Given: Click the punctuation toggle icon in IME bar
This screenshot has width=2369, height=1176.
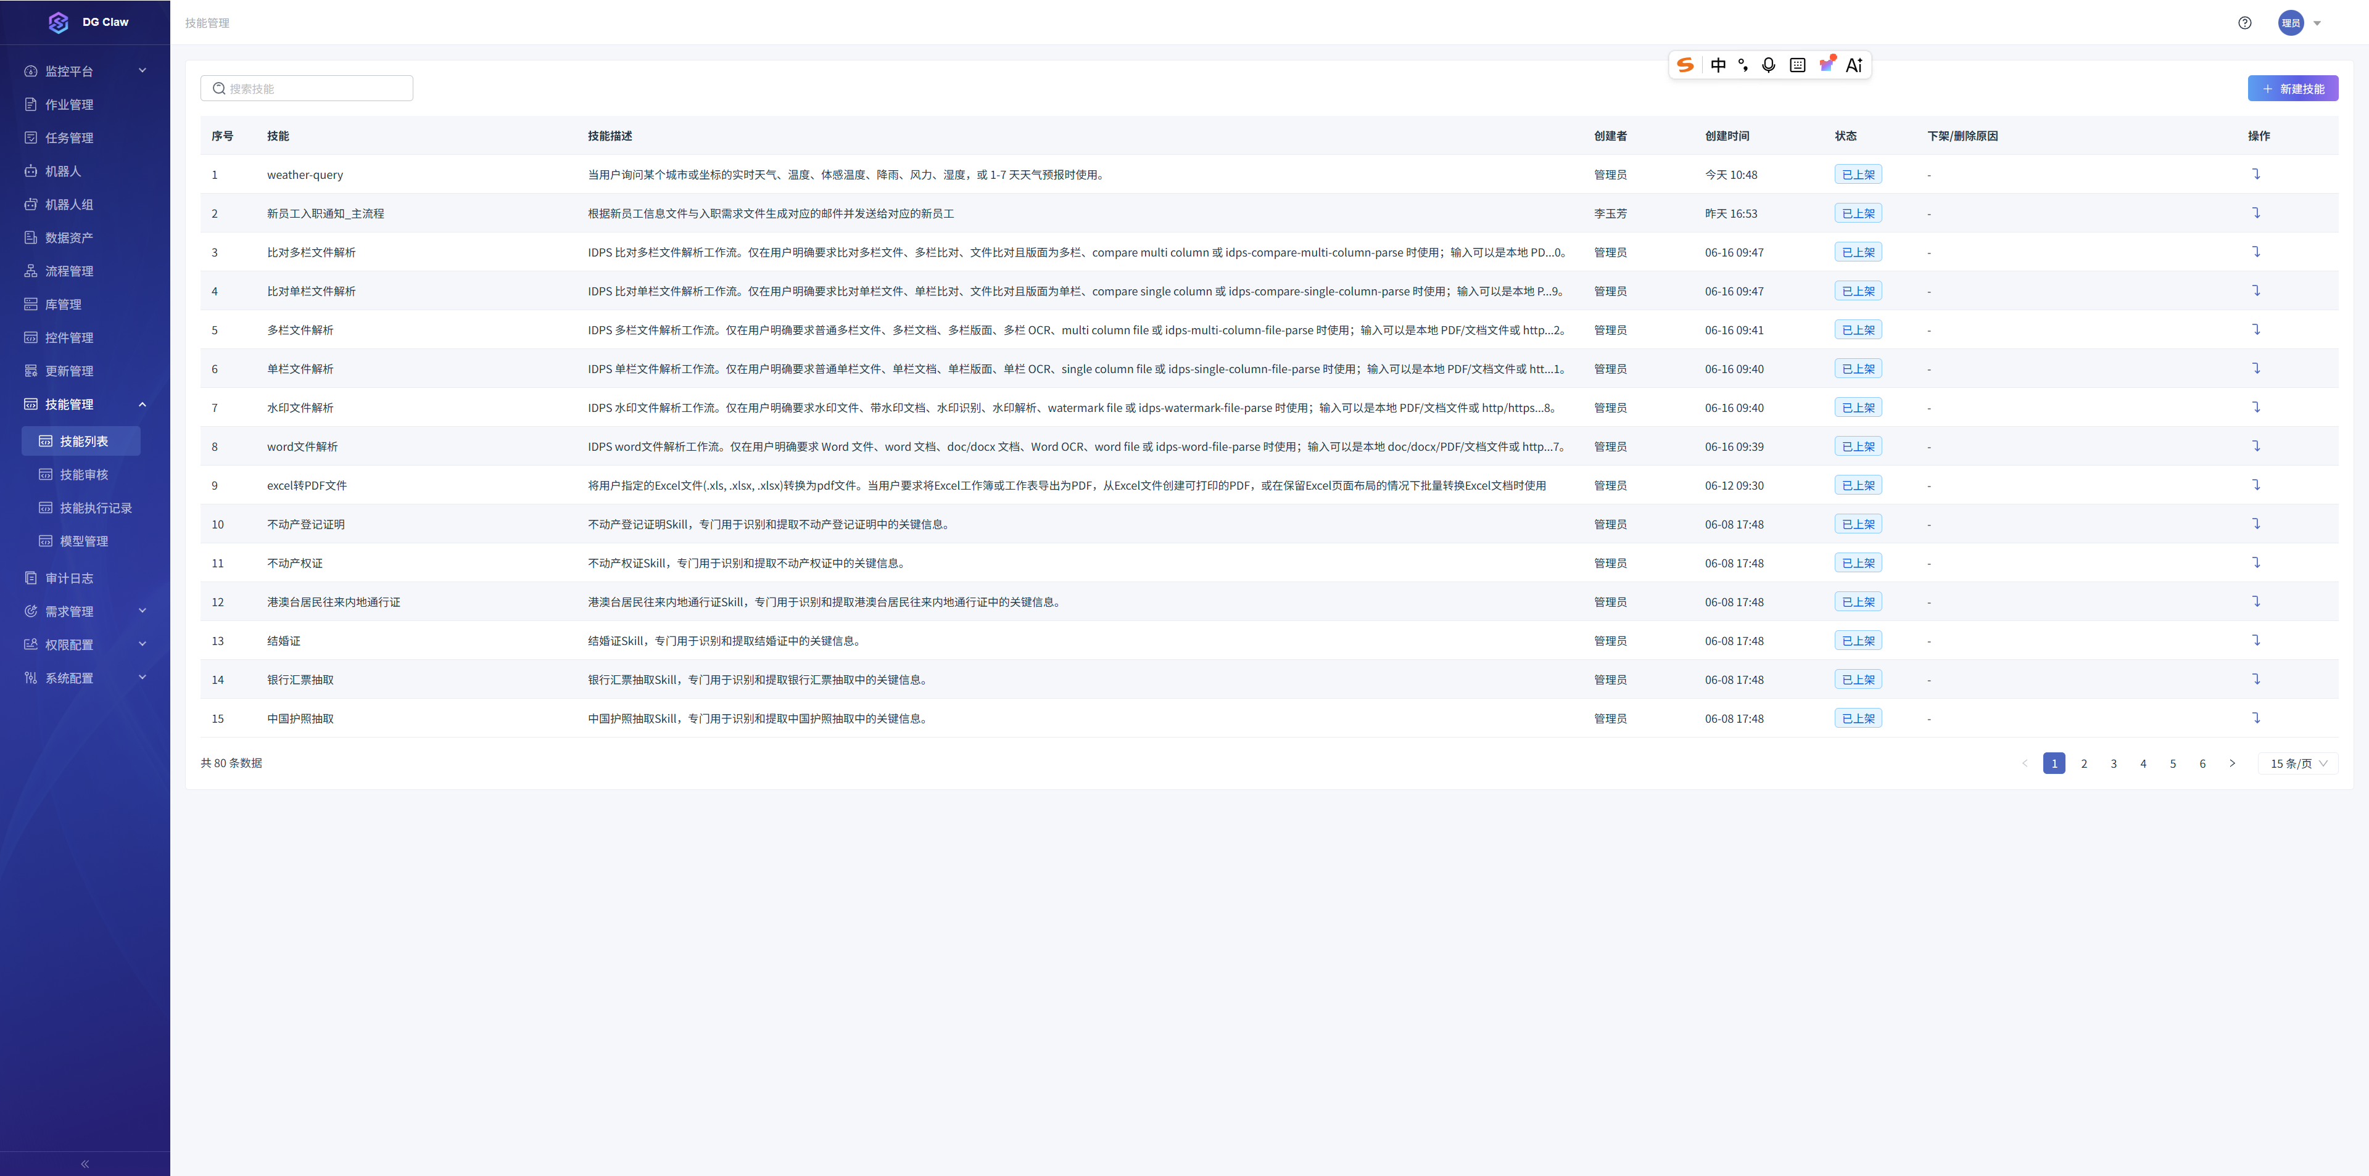Looking at the screenshot, I should 1743,65.
